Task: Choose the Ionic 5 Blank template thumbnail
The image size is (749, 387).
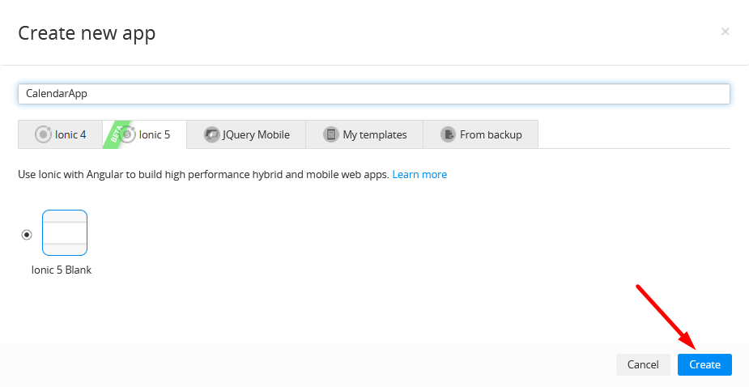Action: coord(65,232)
